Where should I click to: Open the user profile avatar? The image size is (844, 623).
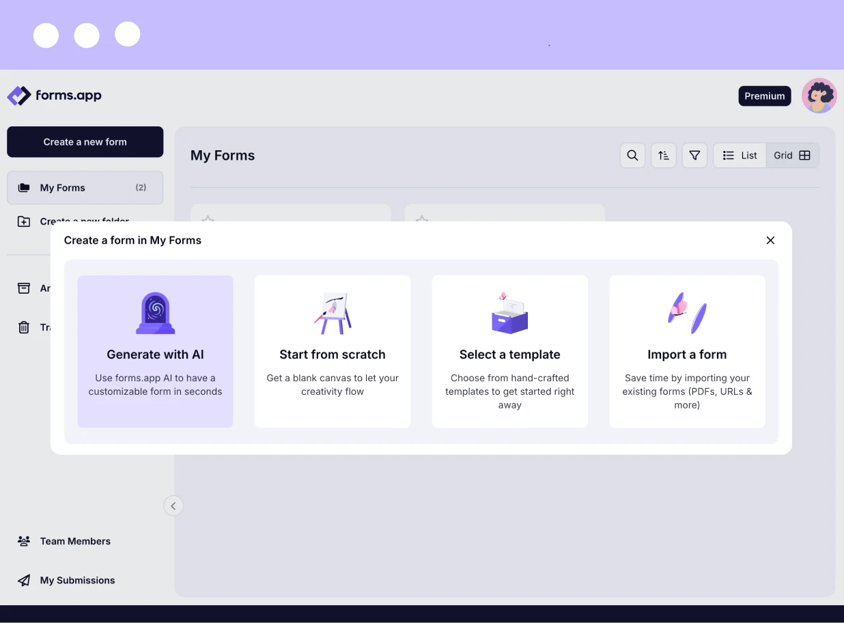pyautogui.click(x=819, y=96)
